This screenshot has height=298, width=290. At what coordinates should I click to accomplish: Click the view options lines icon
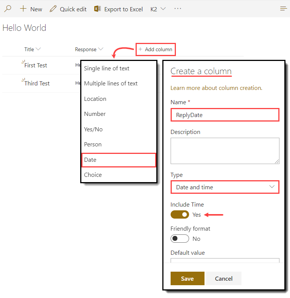(284, 9)
